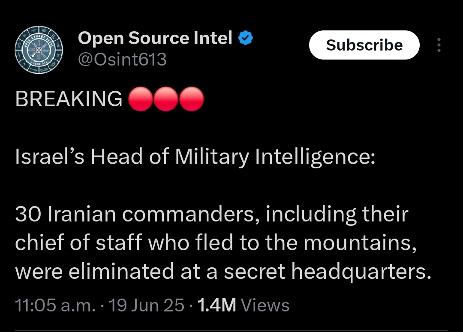Select the Israel's Head of Military Intelligence line
This screenshot has height=332, width=463.
(x=195, y=157)
